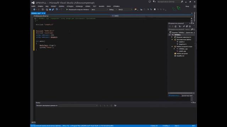Pin the OPENDLL.cpp tab with pin icon

point(43,13)
